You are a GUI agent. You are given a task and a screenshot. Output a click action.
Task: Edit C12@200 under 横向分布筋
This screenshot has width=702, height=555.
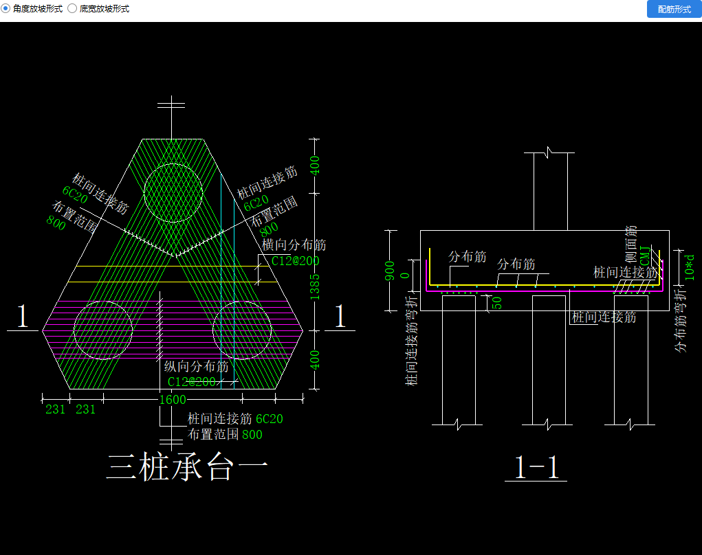295,261
